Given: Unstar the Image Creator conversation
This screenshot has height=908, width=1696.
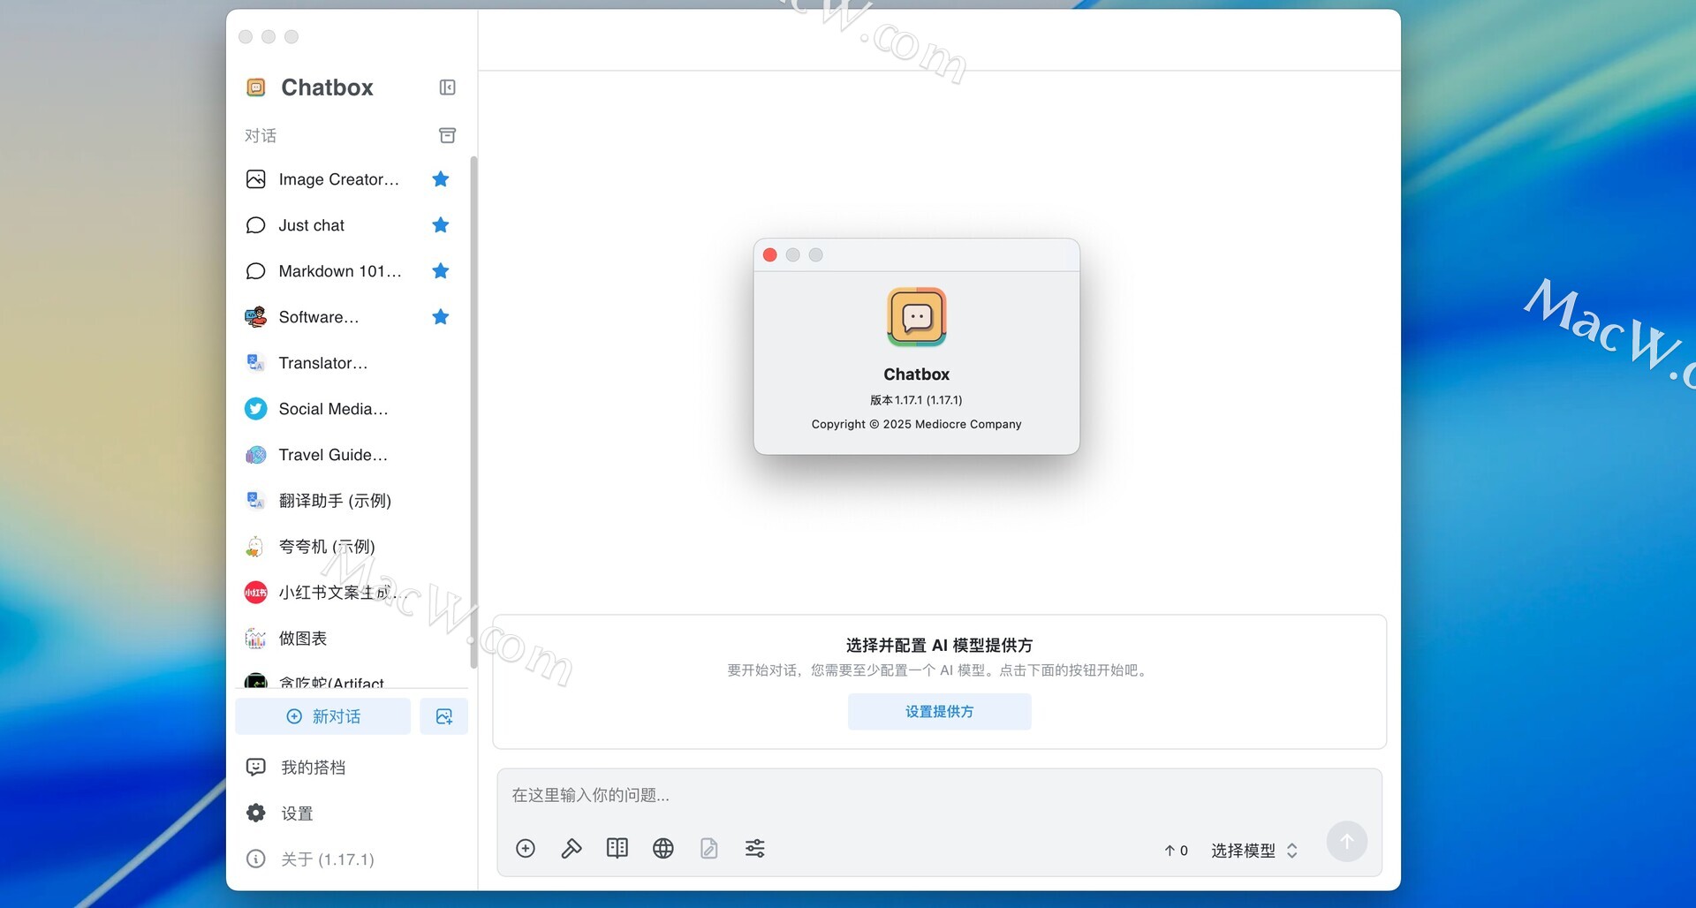Looking at the screenshot, I should (x=441, y=179).
